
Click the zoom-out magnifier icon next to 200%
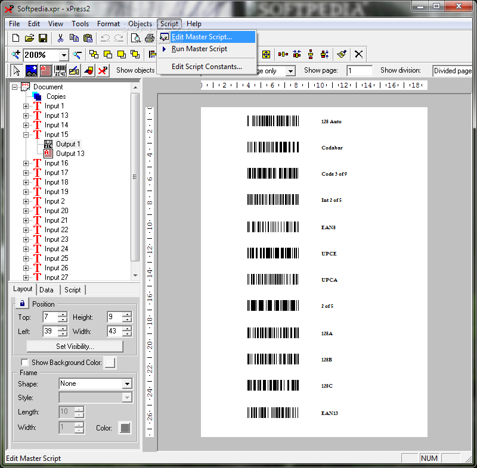tap(77, 55)
